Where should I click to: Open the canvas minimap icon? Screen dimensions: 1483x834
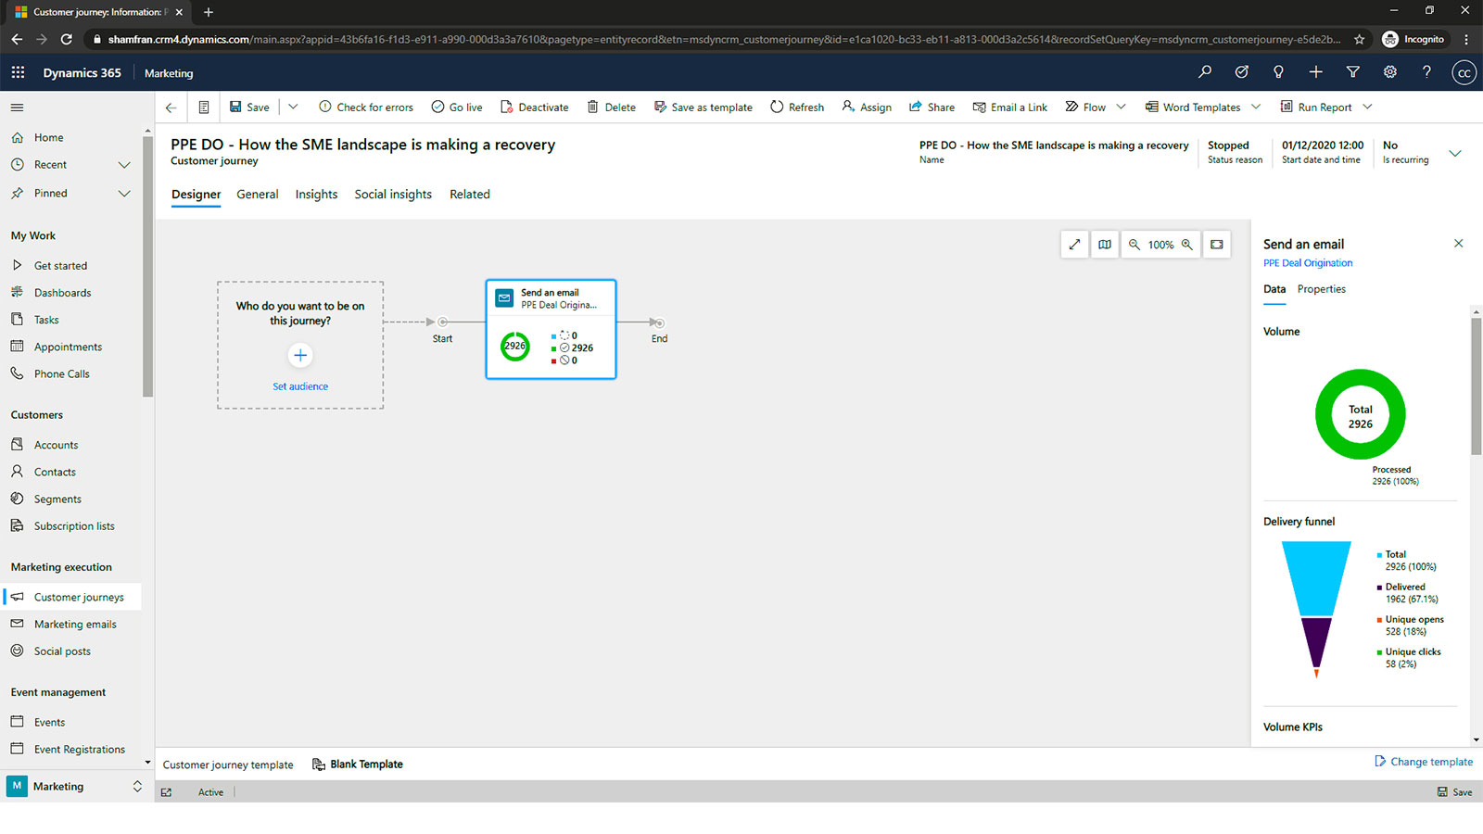click(x=1105, y=245)
